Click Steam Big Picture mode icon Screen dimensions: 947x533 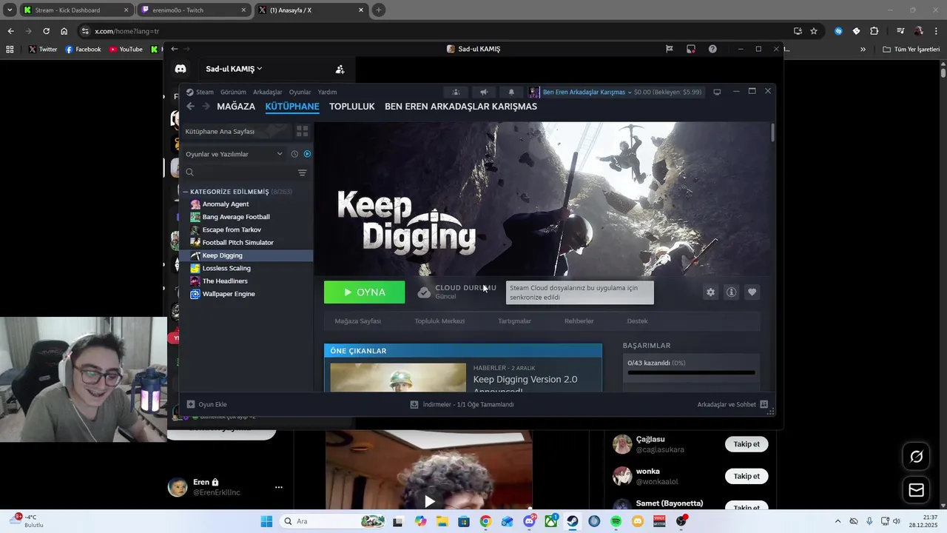(x=717, y=93)
